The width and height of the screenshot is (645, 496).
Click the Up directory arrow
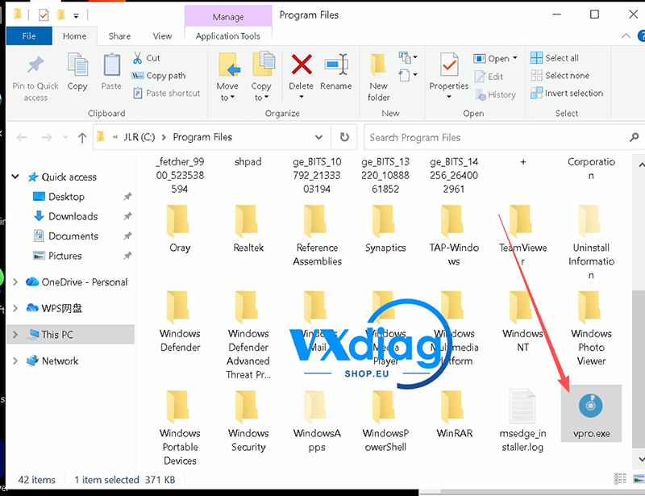(x=82, y=137)
